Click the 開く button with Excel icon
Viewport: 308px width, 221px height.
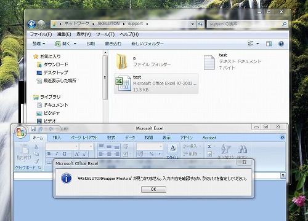[63, 44]
